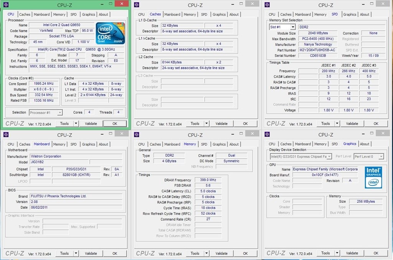The image size is (393, 260).
Task: Expand the Display Device Selection combo box
Action: (329, 157)
